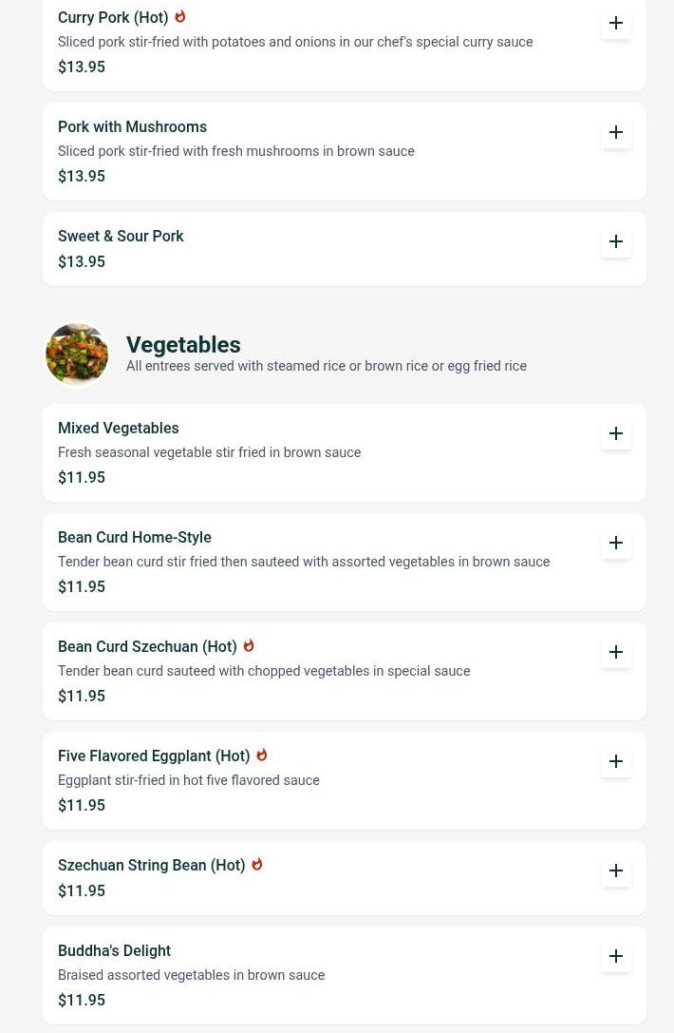
Task: Select the Five Flavored Eggplant price label
Action: click(x=82, y=805)
